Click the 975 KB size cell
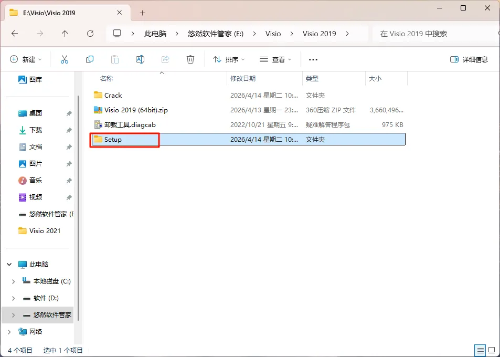The height and width of the screenshot is (357, 500). 392,125
